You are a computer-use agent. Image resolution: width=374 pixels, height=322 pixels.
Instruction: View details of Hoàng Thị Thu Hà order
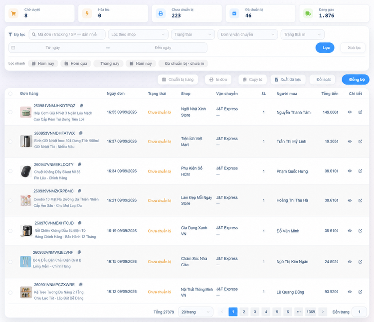click(x=350, y=200)
